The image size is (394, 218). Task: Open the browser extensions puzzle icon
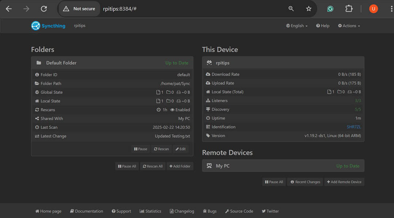pos(349,9)
